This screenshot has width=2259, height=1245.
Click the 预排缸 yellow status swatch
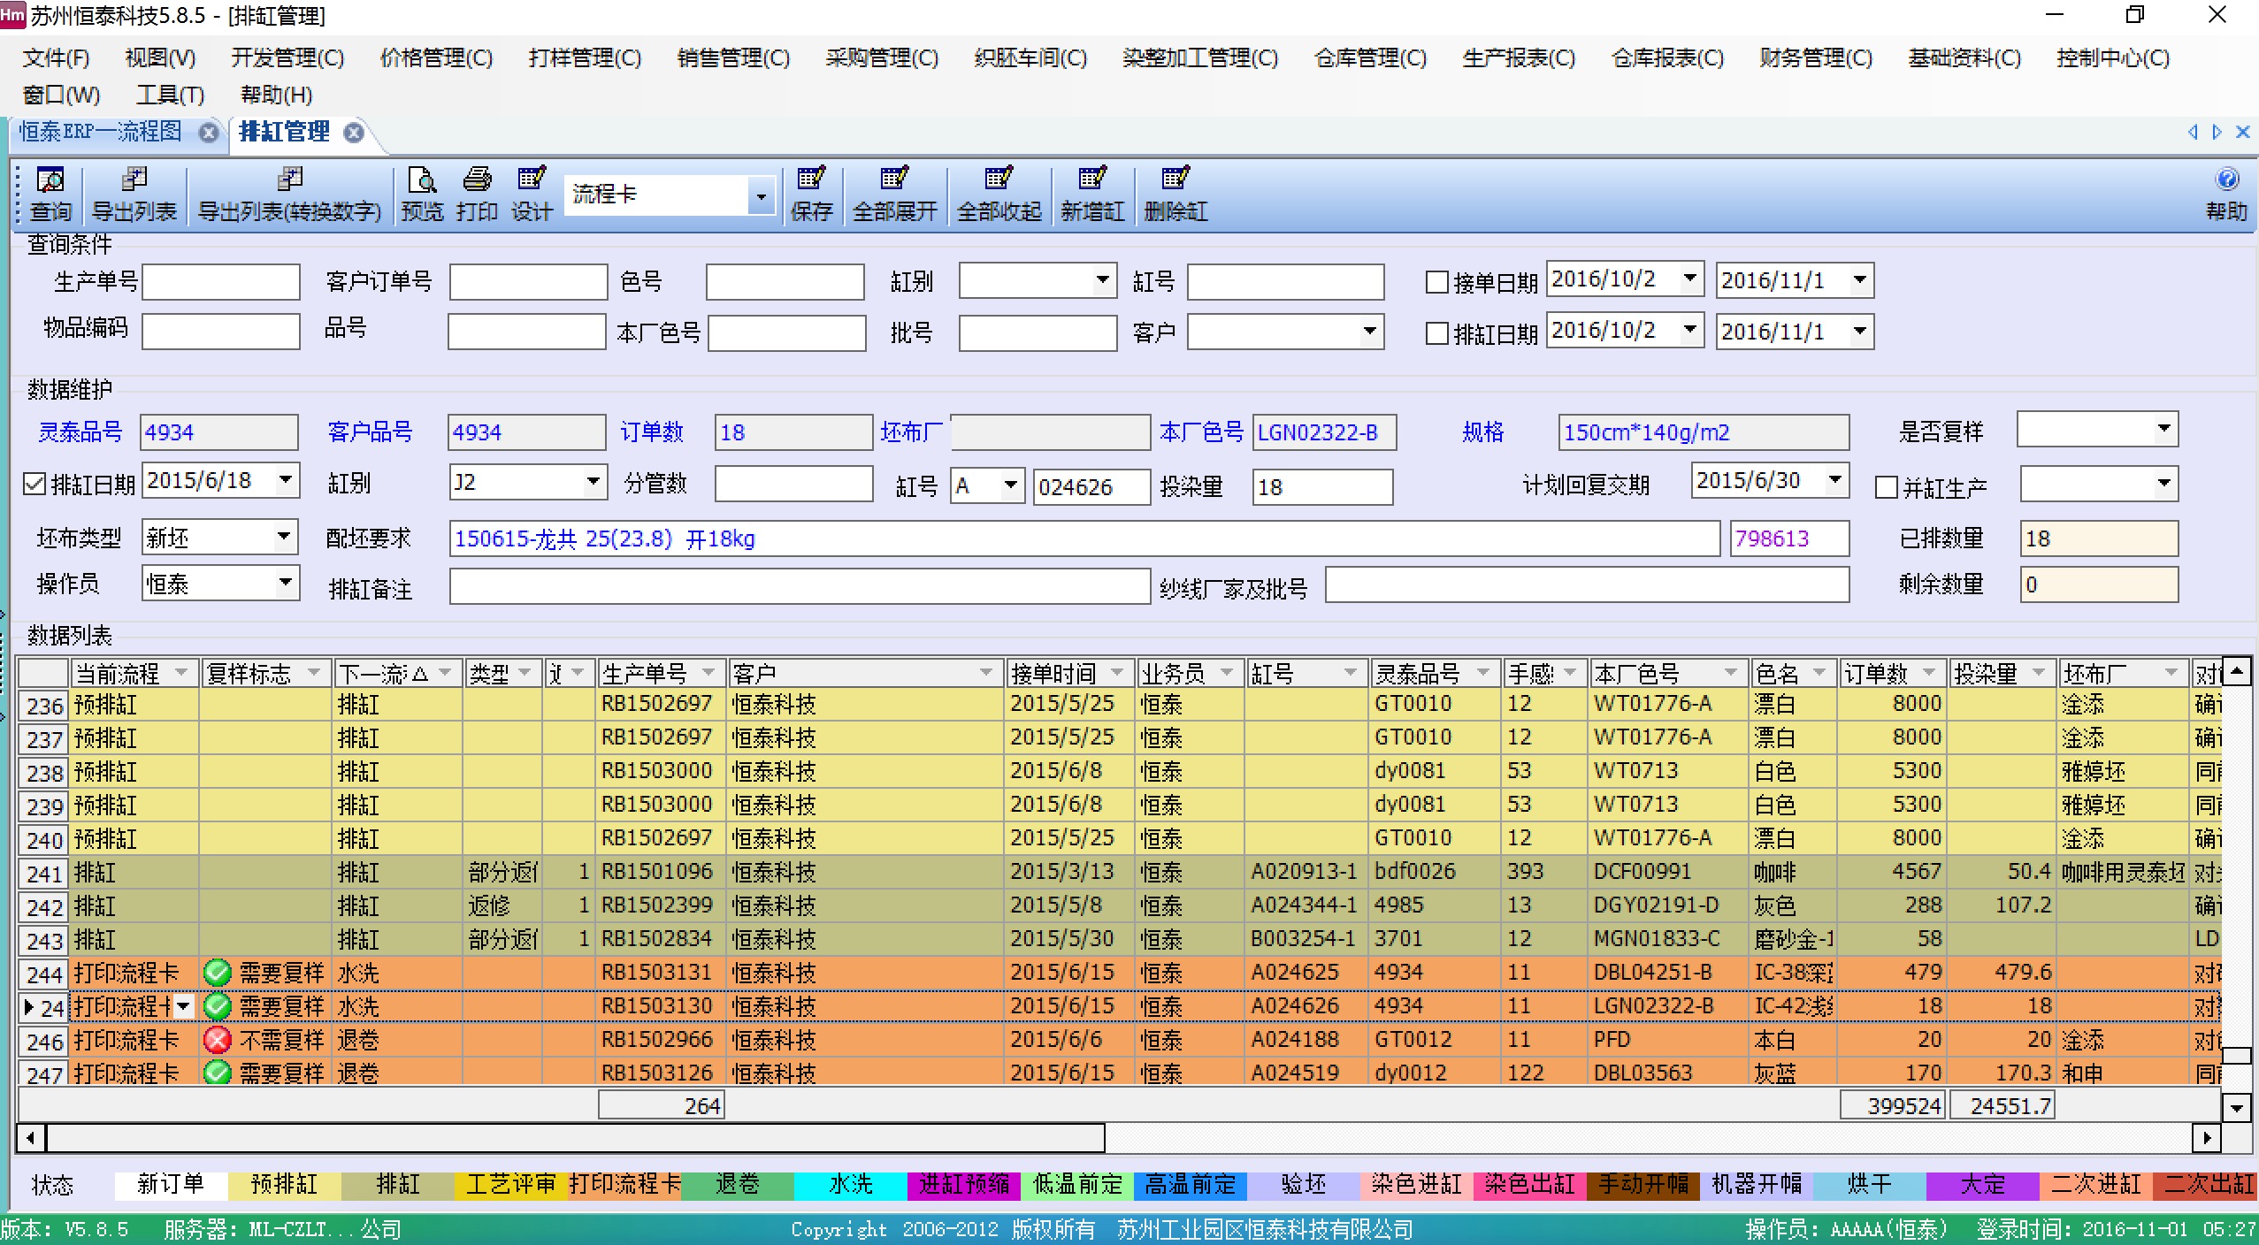pos(284,1186)
